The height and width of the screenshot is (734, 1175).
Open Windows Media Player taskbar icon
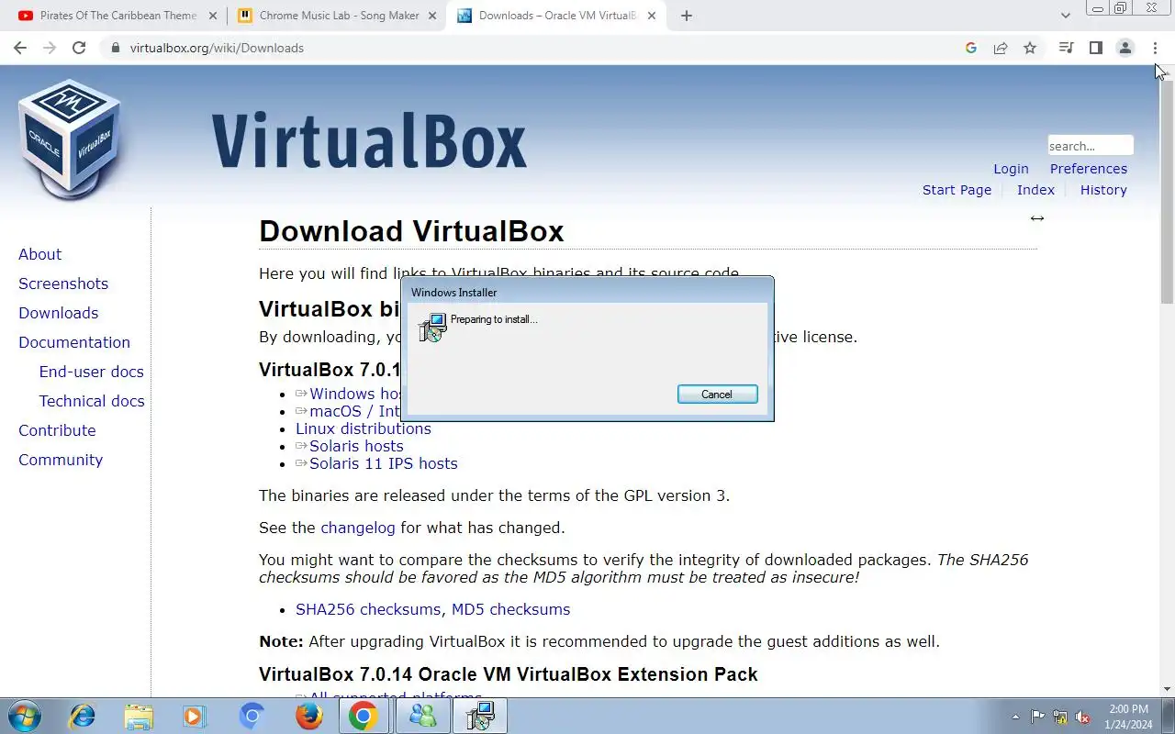tap(195, 716)
